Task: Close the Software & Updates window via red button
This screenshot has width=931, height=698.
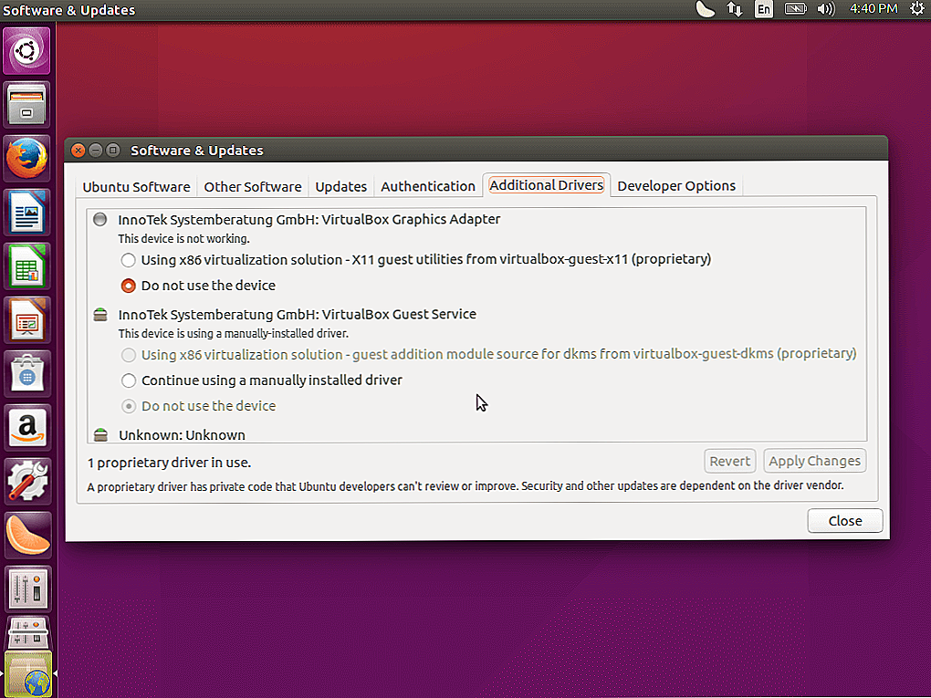Action: 78,151
